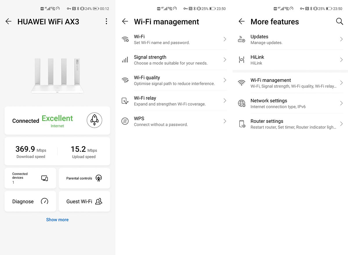Tap the Wi-Fi settings gear icon
The height and width of the screenshot is (255, 348).
pyautogui.click(x=125, y=39)
